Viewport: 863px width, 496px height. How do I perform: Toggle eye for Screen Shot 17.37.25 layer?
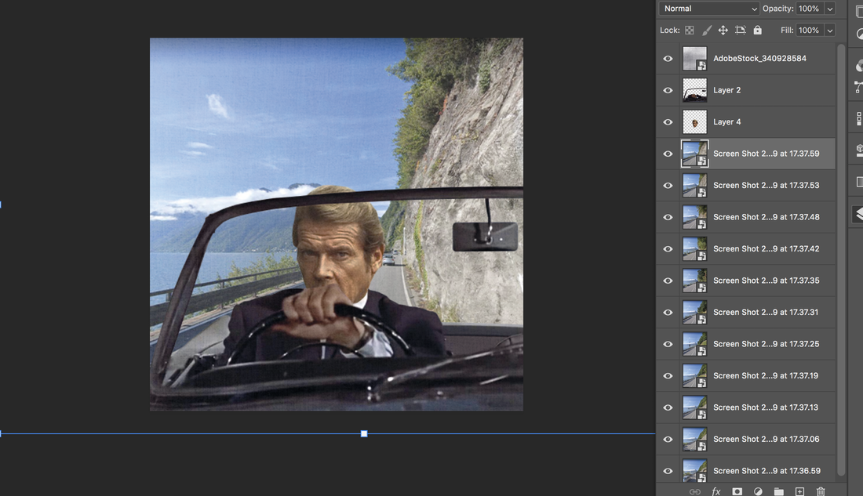click(x=668, y=344)
